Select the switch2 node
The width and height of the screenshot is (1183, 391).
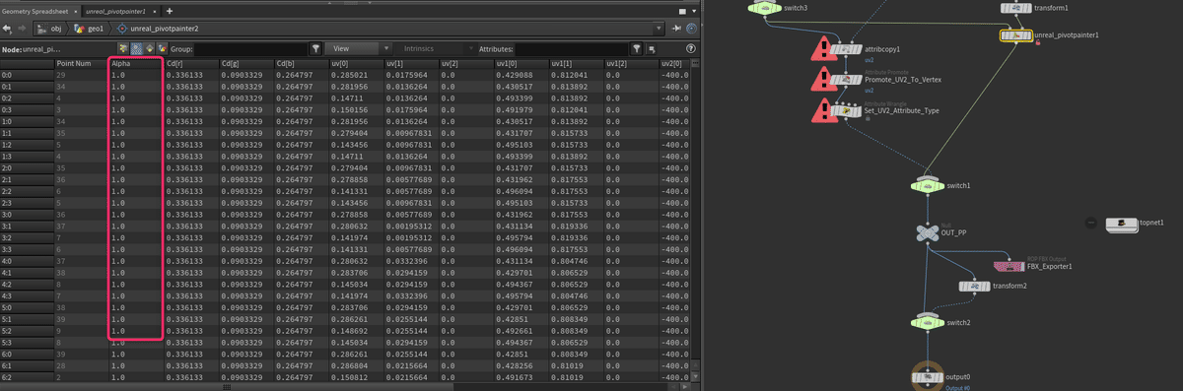929,322
